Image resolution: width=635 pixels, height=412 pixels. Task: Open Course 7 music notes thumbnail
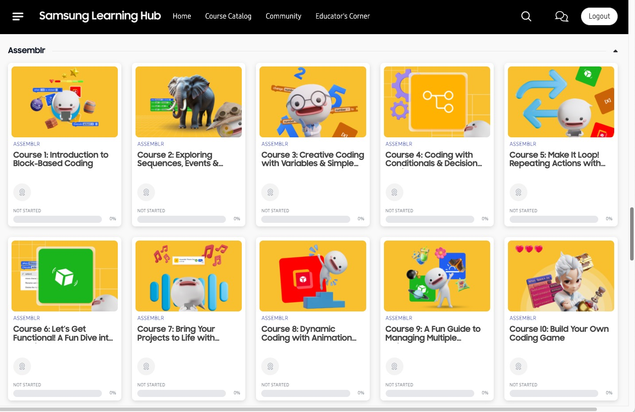click(x=189, y=276)
